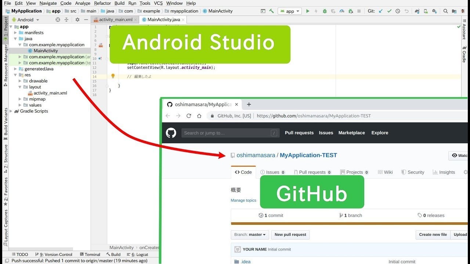Open Project panel settings gear icon

click(77, 20)
